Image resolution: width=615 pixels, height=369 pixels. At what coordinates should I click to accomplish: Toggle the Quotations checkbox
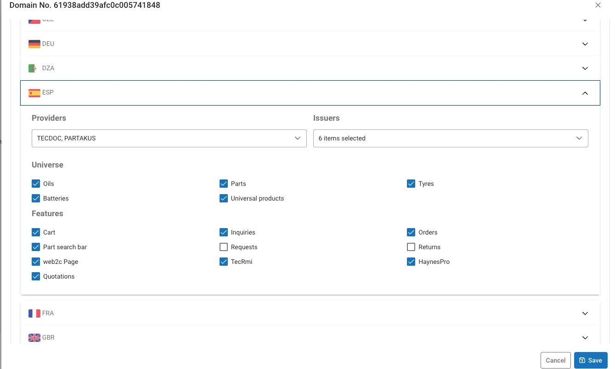pos(36,276)
